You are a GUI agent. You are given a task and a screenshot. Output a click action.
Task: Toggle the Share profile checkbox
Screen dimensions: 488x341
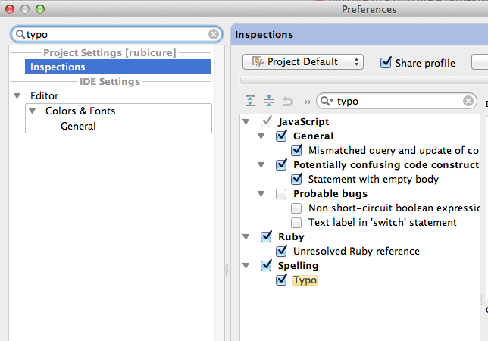pyautogui.click(x=386, y=63)
